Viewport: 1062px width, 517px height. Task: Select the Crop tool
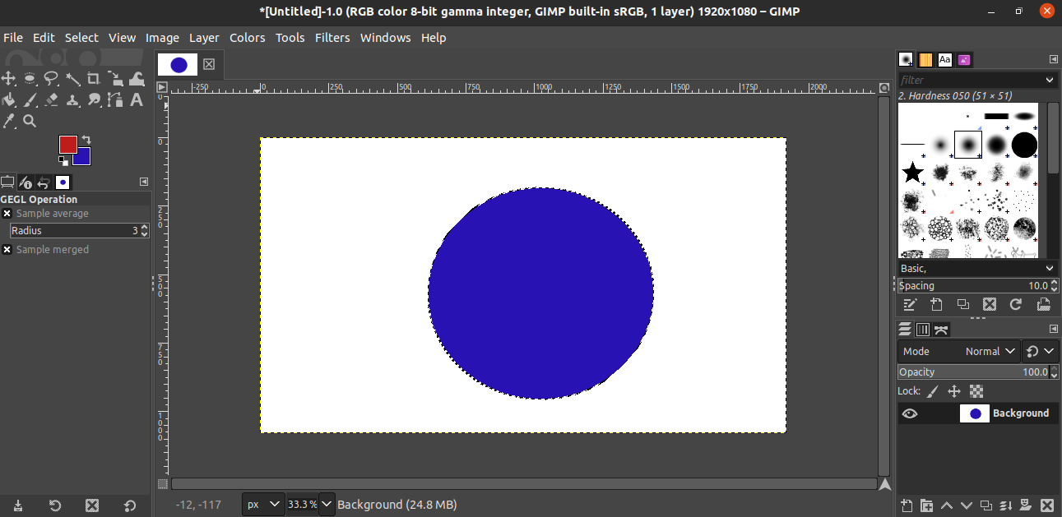(94, 79)
